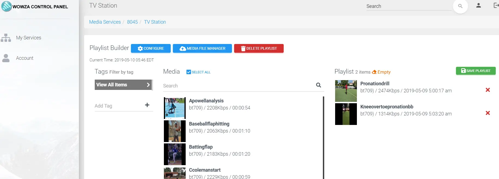Click the Delete Playlist button
The width and height of the screenshot is (499, 179).
(259, 48)
